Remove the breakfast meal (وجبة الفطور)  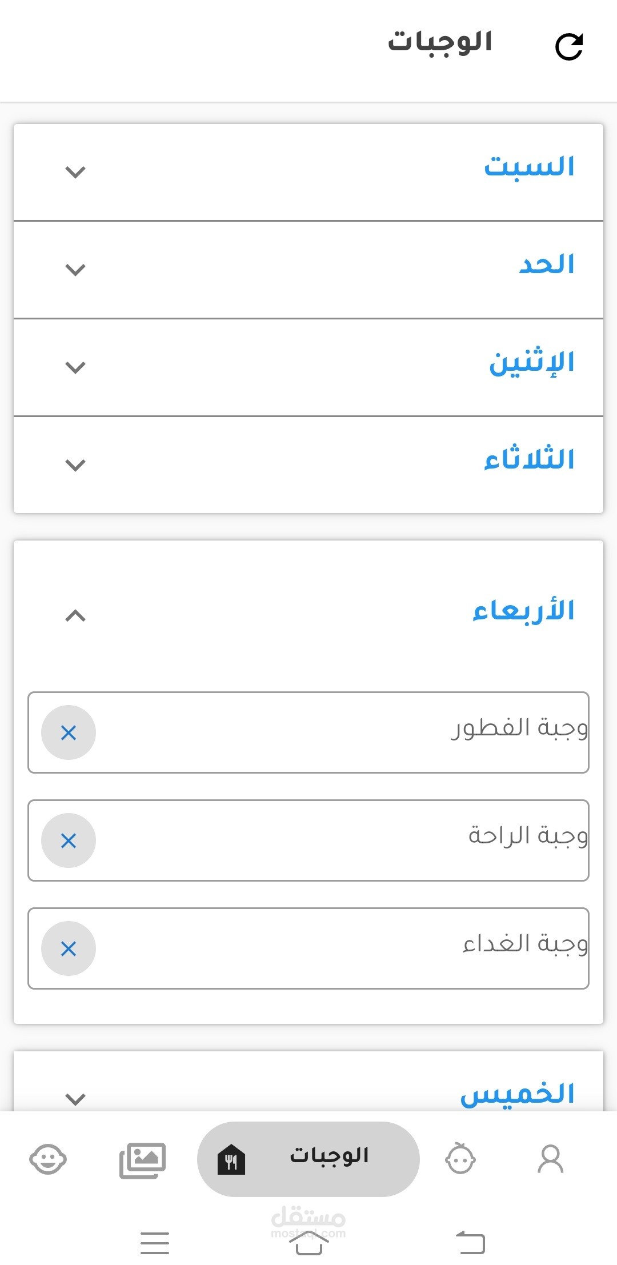click(69, 732)
